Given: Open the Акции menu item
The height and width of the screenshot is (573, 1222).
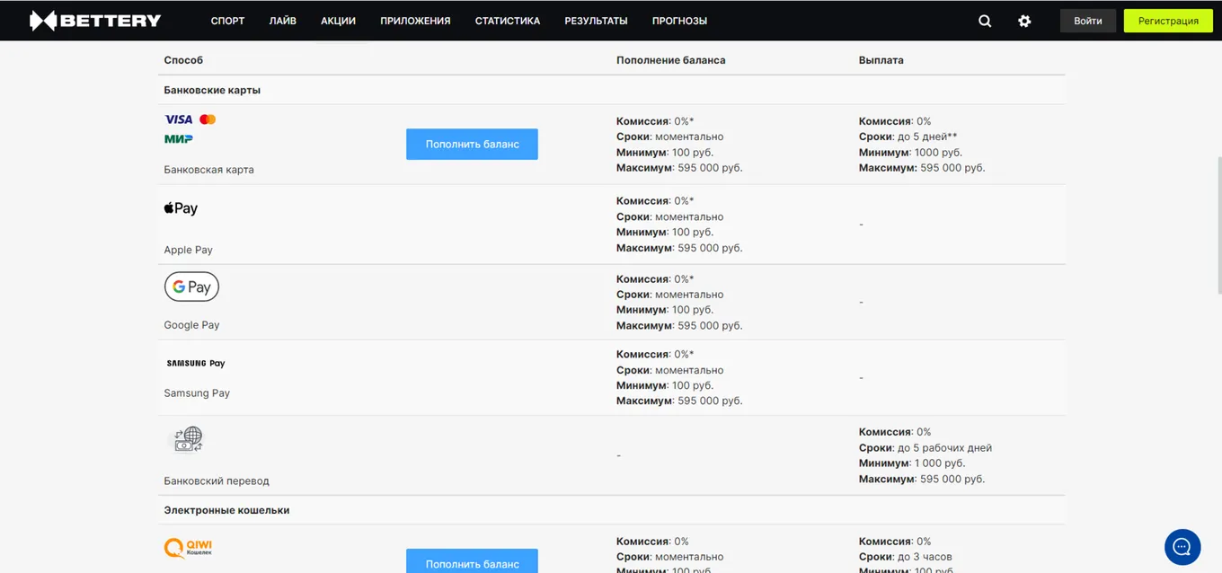Looking at the screenshot, I should (x=338, y=21).
